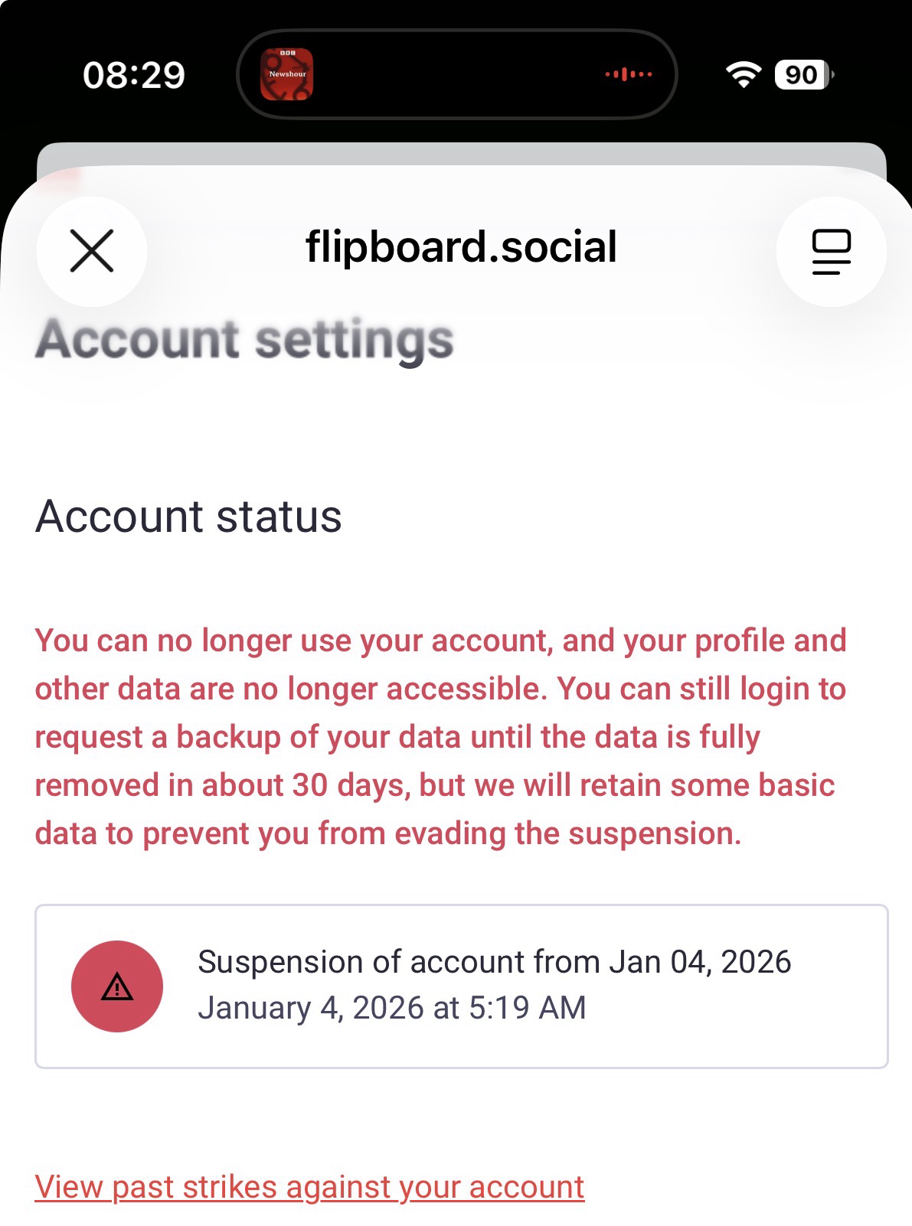
Task: Tap the 08:29 clock in status bar
Action: tap(134, 75)
